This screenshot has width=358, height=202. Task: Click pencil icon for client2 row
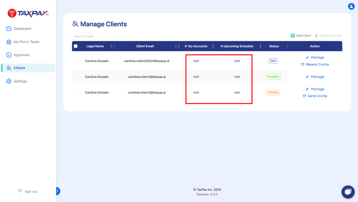[308, 77]
